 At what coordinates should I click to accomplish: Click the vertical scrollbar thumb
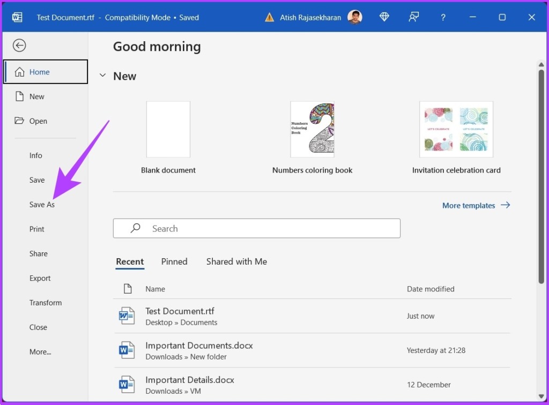541,177
